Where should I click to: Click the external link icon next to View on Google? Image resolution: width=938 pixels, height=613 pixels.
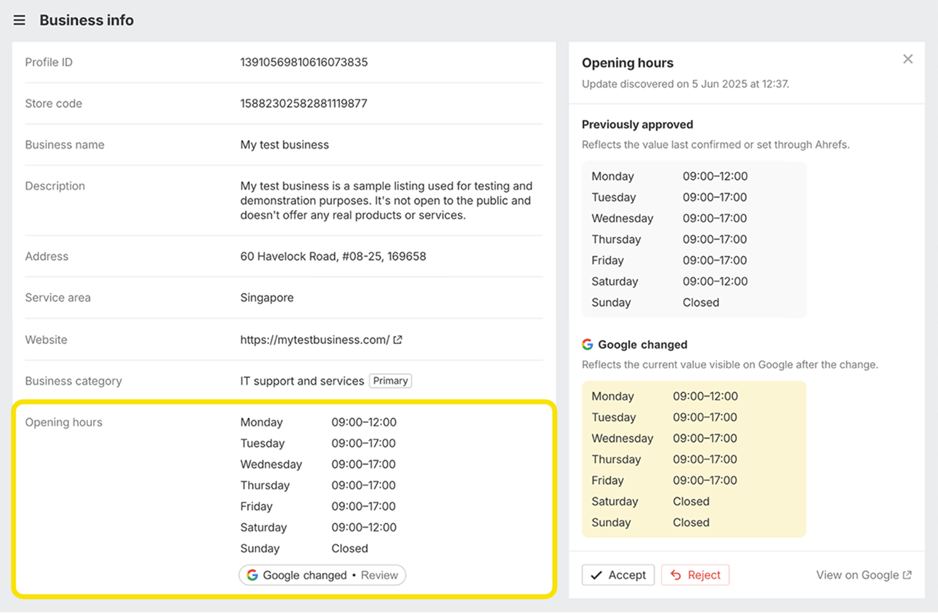pyautogui.click(x=907, y=575)
